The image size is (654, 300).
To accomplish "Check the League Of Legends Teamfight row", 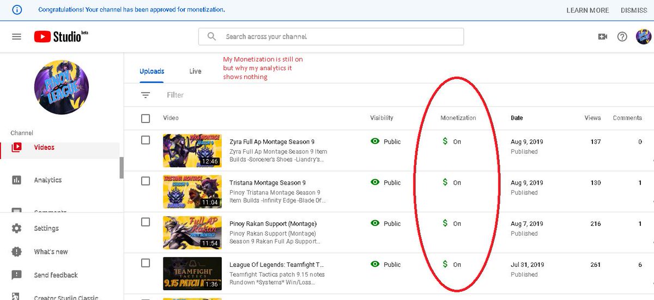I will click(x=146, y=262).
